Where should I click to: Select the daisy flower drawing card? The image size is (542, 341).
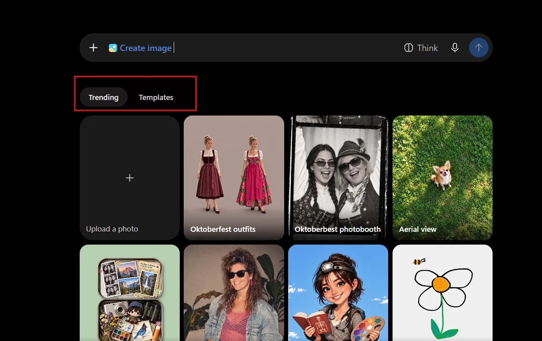[442, 293]
